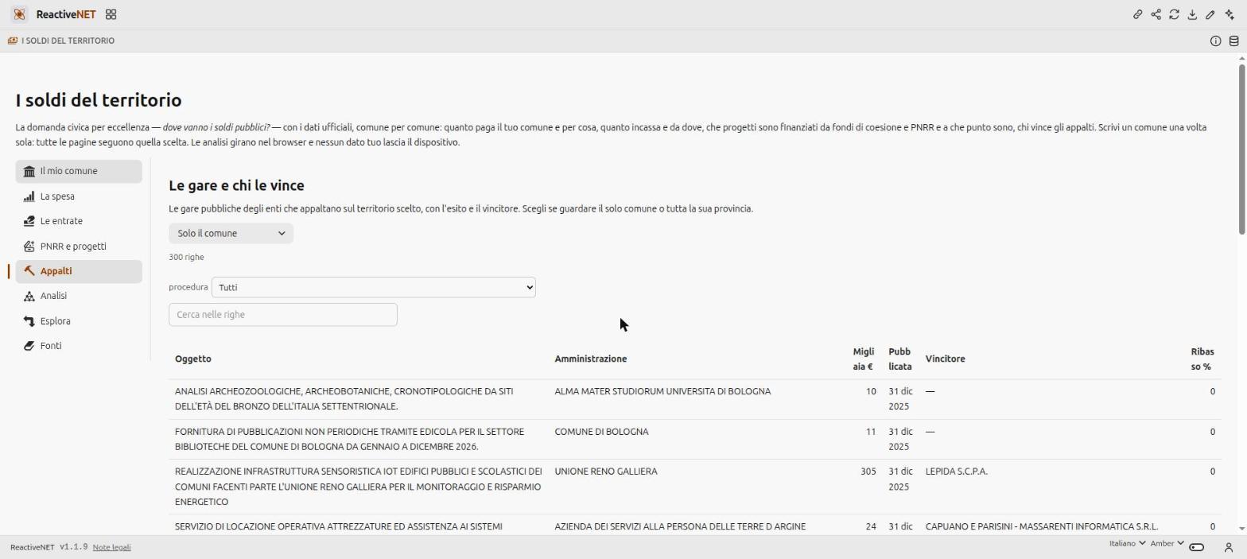Click I SOLDI DEL TERRITORIO breadcrumb title

point(68,41)
